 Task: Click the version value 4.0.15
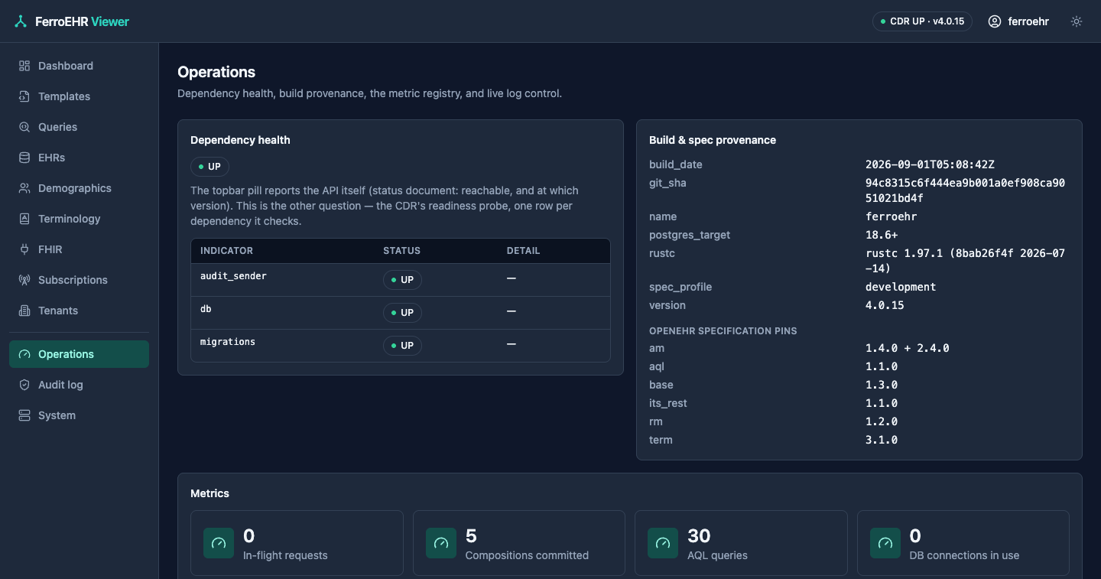pos(885,305)
